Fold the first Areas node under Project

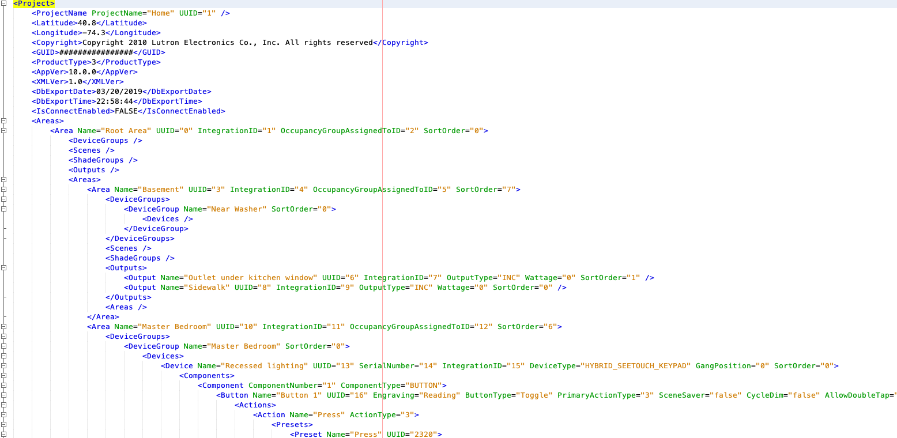(x=4, y=121)
